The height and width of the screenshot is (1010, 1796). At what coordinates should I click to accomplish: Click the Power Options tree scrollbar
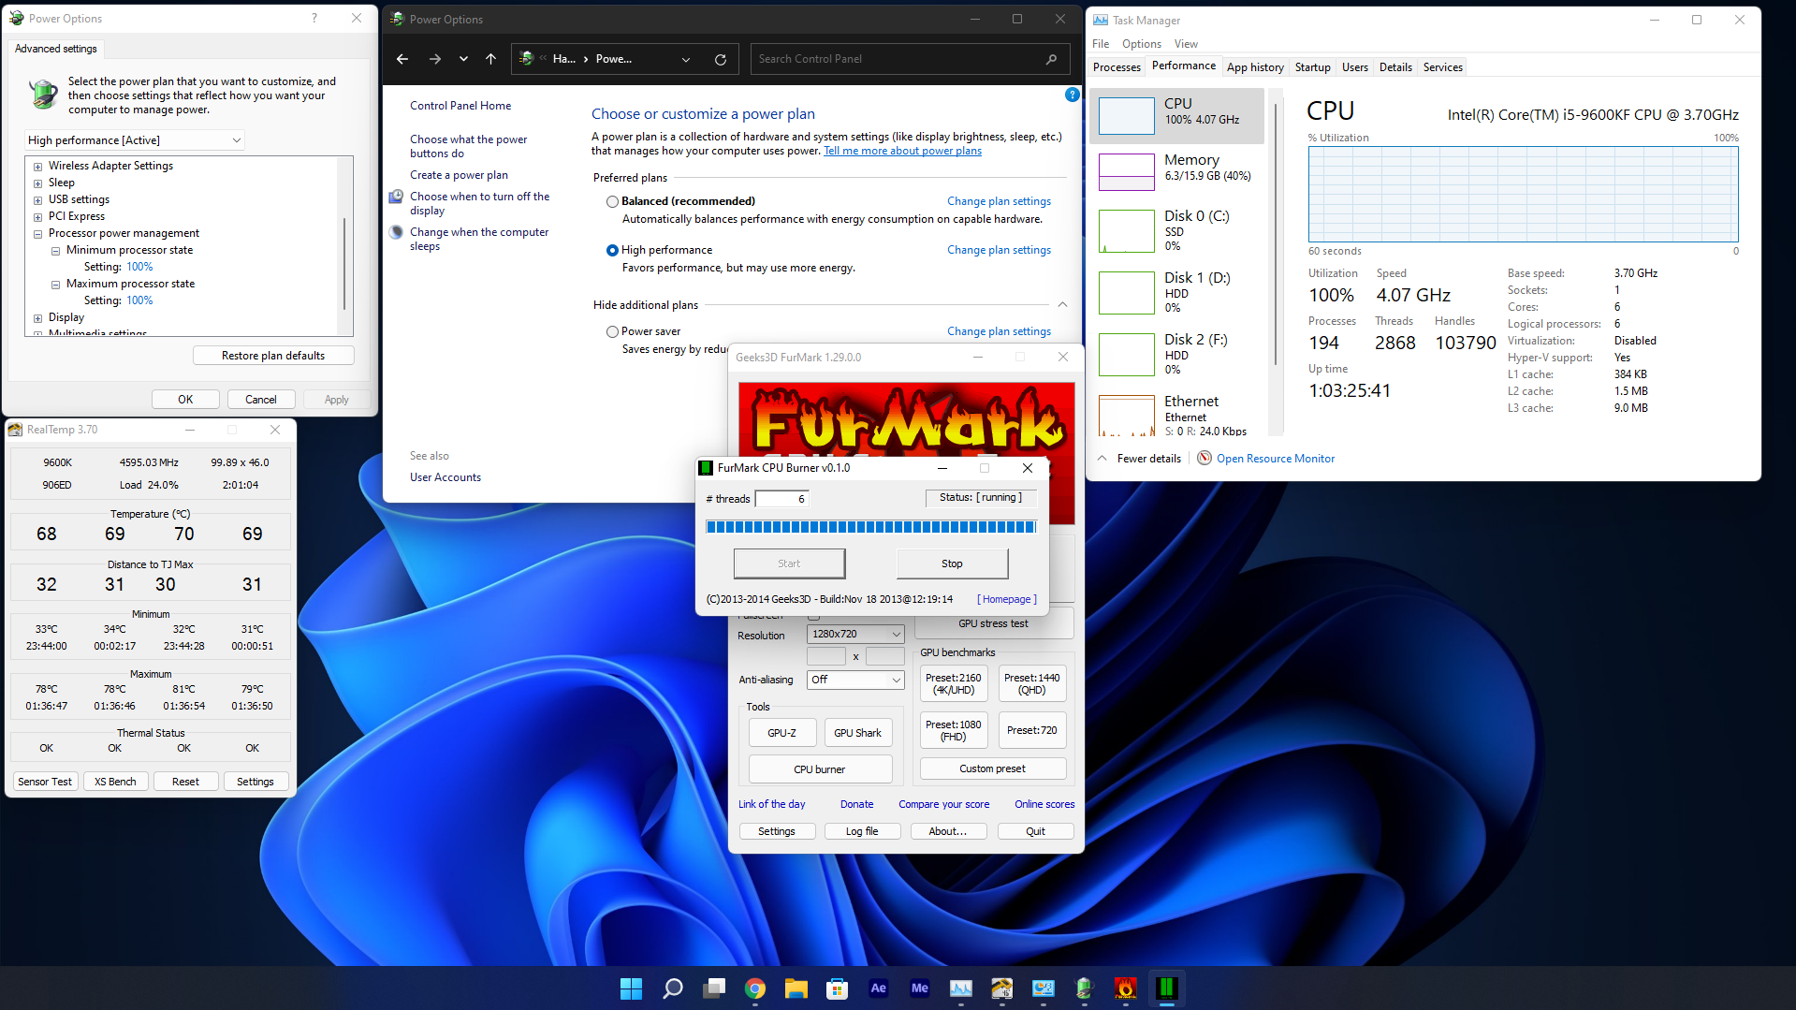click(x=344, y=264)
